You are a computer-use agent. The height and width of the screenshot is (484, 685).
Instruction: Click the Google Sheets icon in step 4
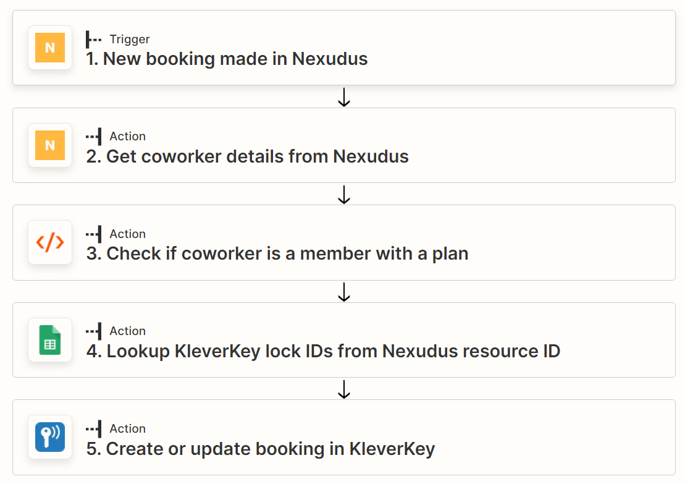50,340
